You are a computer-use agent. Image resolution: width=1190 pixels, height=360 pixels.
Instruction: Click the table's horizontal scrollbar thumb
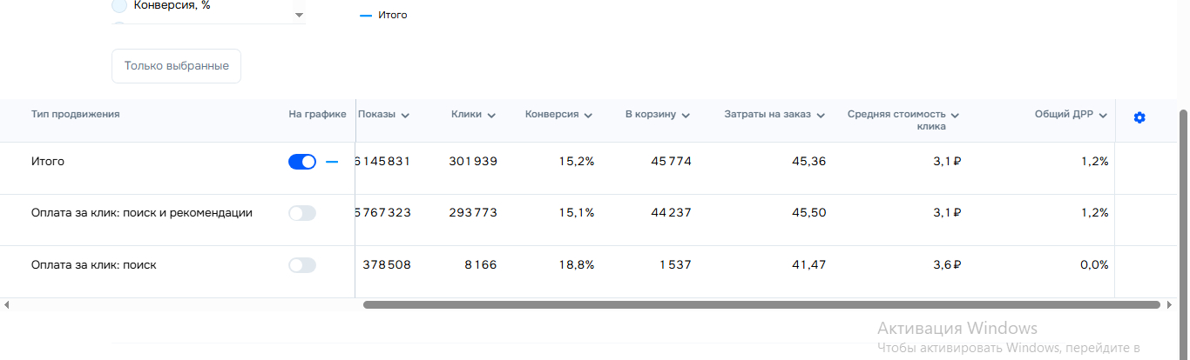761,305
